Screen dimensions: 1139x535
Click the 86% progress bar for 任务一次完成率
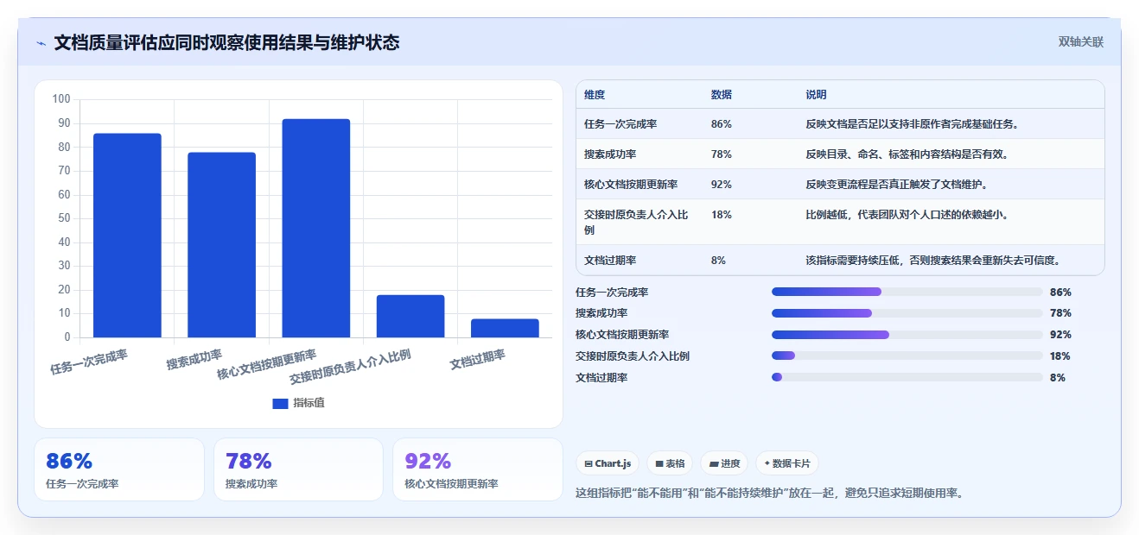[907, 292]
